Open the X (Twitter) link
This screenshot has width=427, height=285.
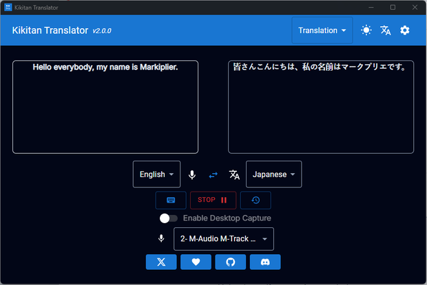pos(161,262)
